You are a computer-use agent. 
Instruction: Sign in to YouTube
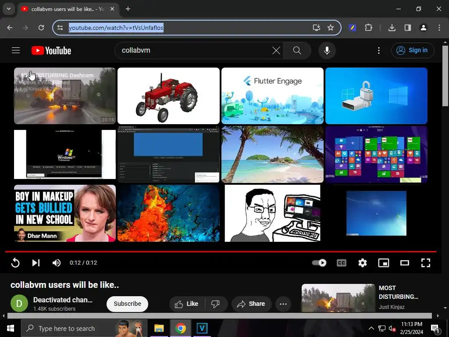(x=413, y=50)
